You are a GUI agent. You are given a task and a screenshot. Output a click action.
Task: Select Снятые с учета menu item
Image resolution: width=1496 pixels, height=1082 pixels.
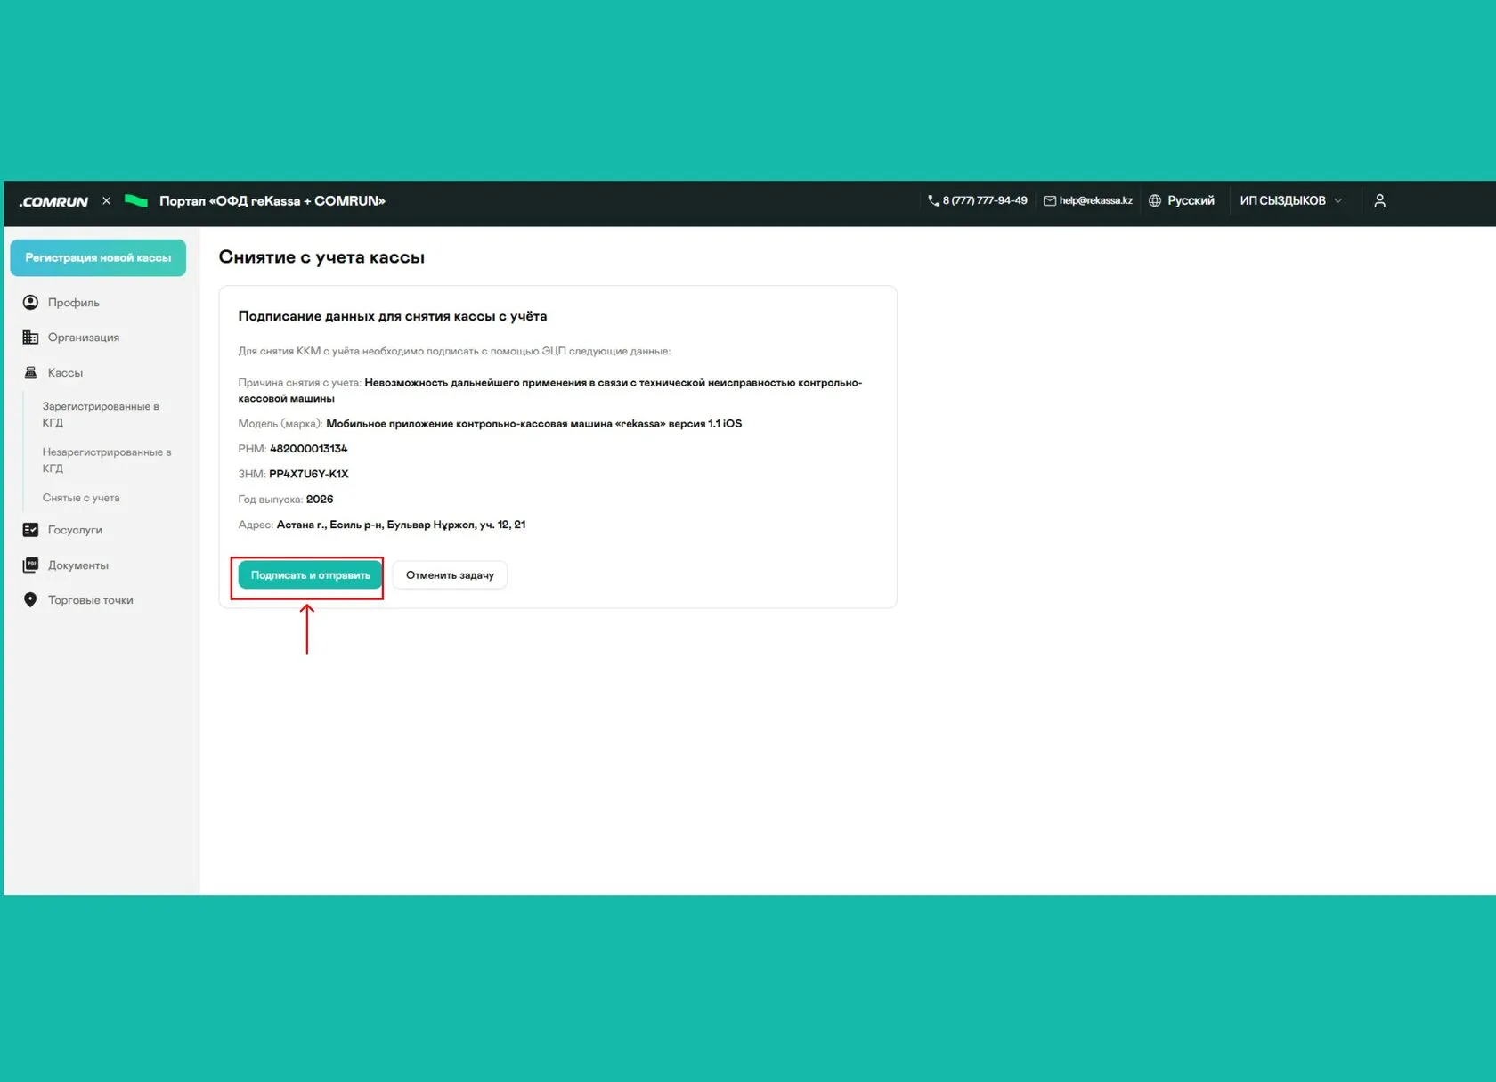pyautogui.click(x=81, y=498)
